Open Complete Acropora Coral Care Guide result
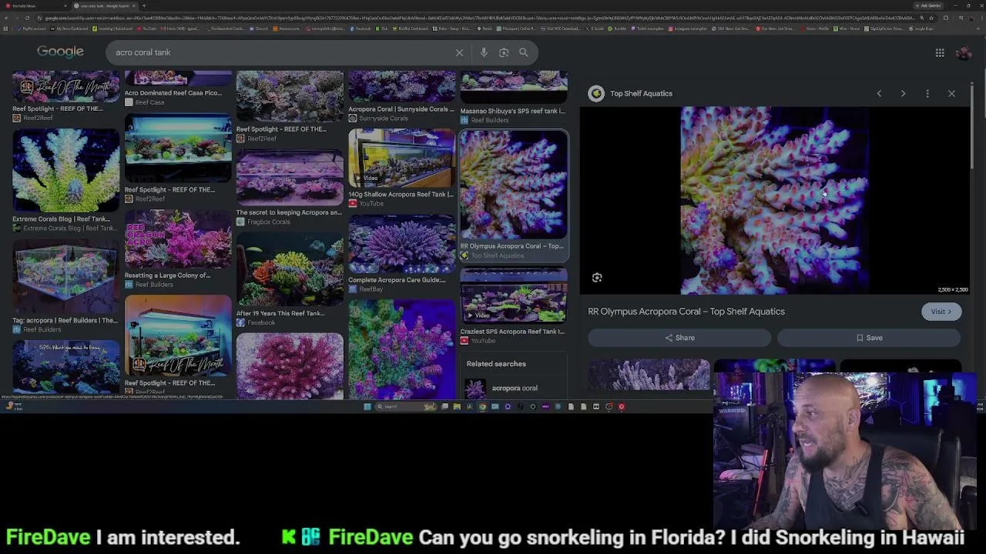986x554 pixels. click(401, 245)
